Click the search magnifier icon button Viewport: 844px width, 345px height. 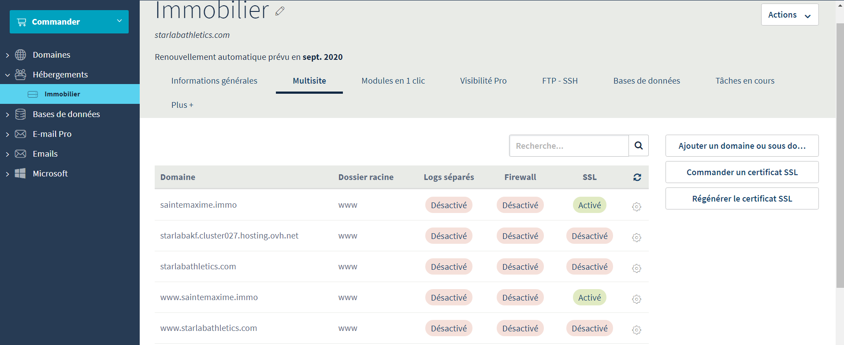pyautogui.click(x=638, y=146)
